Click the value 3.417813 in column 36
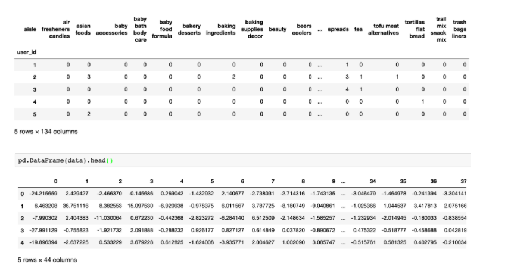The width and height of the screenshot is (511, 280). [425, 206]
